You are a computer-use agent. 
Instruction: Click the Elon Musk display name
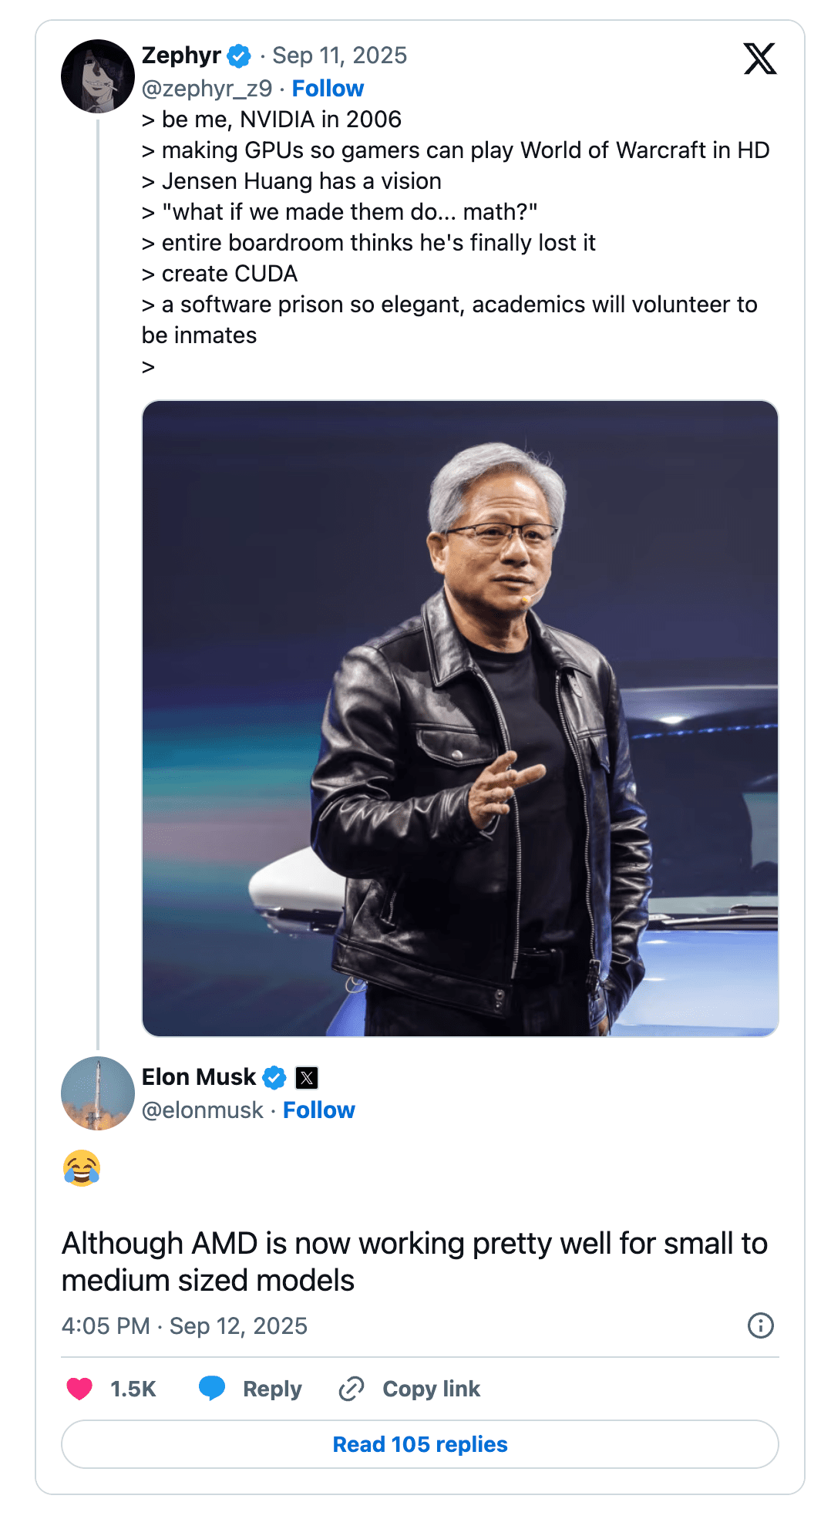pos(198,1077)
